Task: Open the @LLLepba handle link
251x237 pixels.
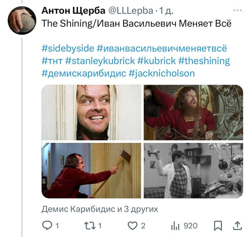Action: [131, 11]
